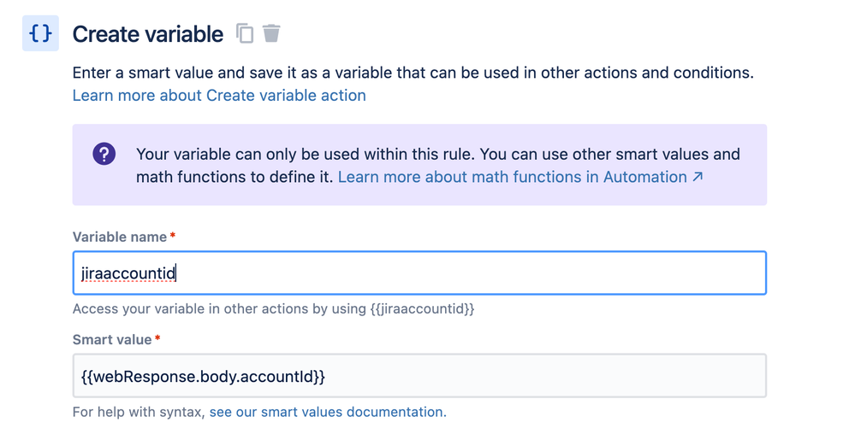The height and width of the screenshot is (440, 855).
Task: Click the curly braces Create variable icon
Action: (40, 34)
